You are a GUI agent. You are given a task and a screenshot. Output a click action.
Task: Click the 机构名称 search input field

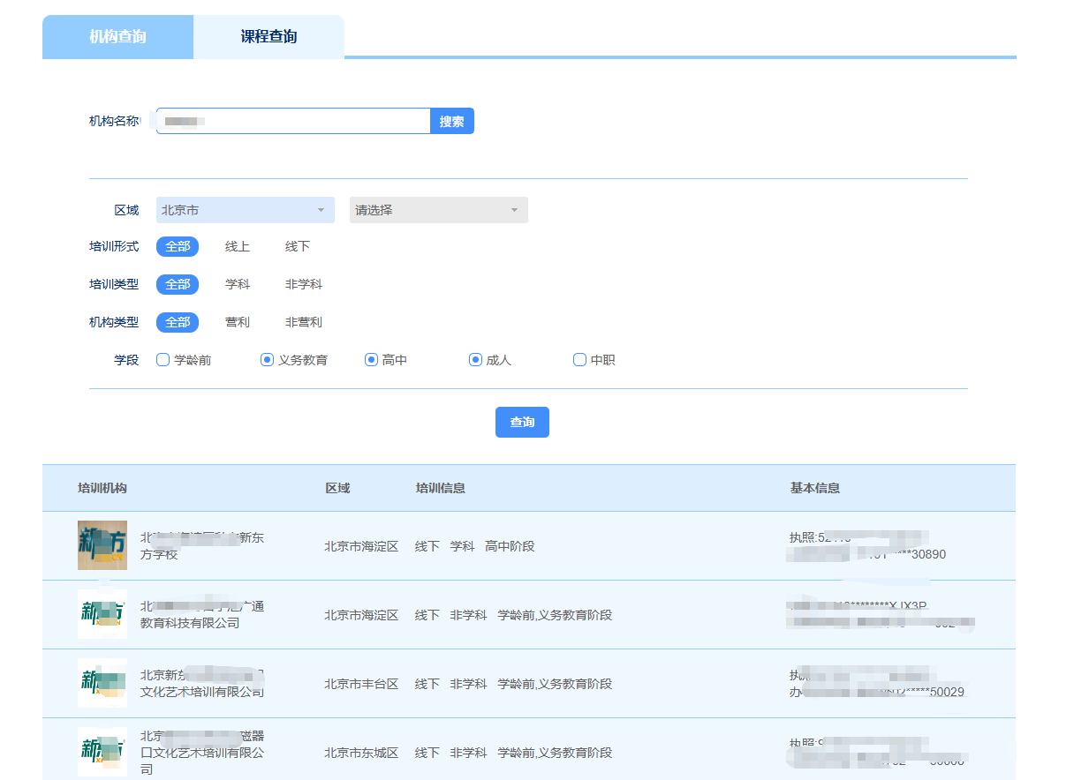pyautogui.click(x=293, y=121)
